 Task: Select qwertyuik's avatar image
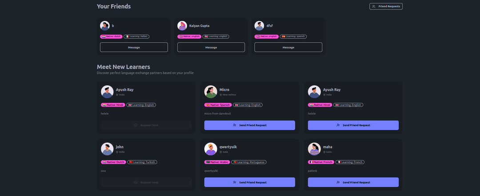[x=211, y=149]
